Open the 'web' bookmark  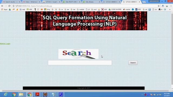tap(22, 9)
